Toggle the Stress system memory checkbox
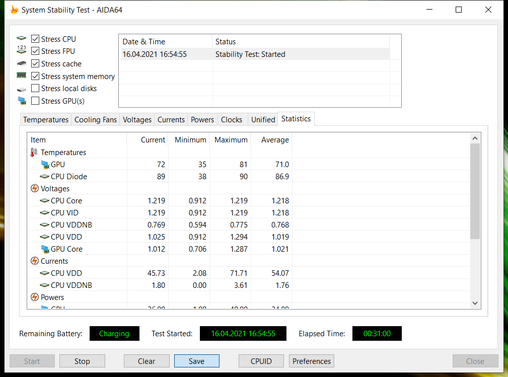This screenshot has width=508, height=377. (35, 76)
